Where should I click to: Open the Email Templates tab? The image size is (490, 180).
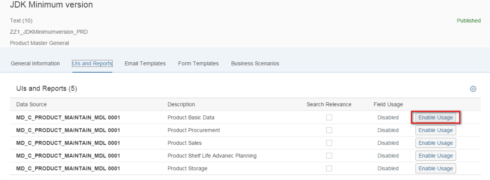pos(145,63)
